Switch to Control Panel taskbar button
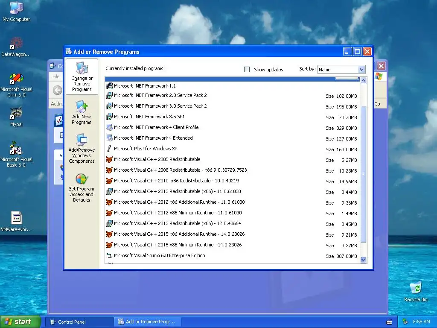Viewport: 437px width, 328px height. [79, 322]
